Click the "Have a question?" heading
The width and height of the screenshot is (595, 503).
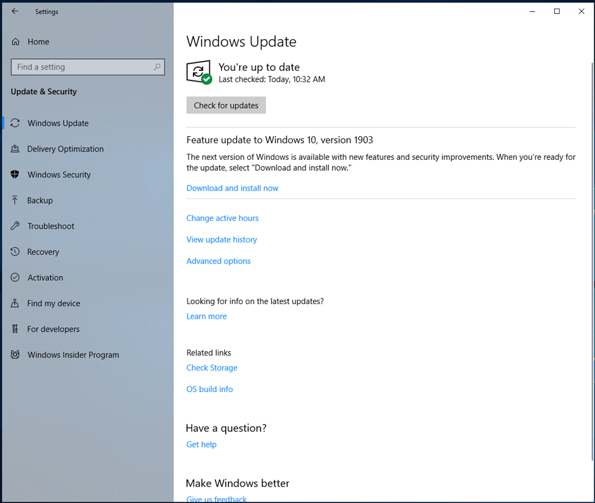226,428
